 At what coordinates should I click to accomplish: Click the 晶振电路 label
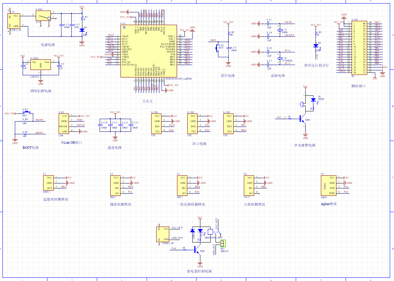[278, 75]
